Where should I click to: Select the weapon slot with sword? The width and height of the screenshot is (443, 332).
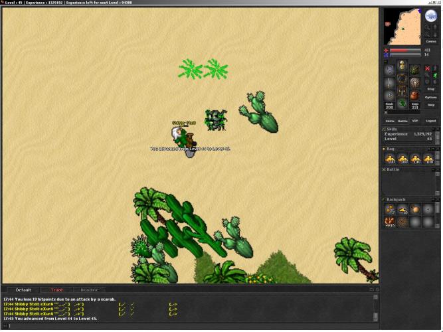pos(390,82)
